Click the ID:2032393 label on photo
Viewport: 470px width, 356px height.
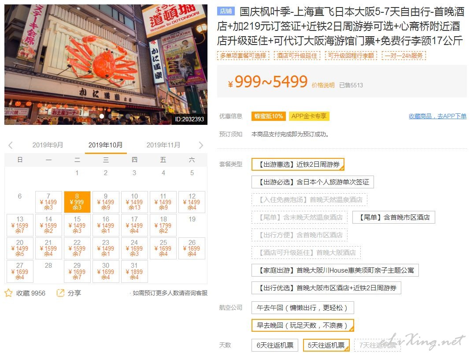(x=189, y=119)
